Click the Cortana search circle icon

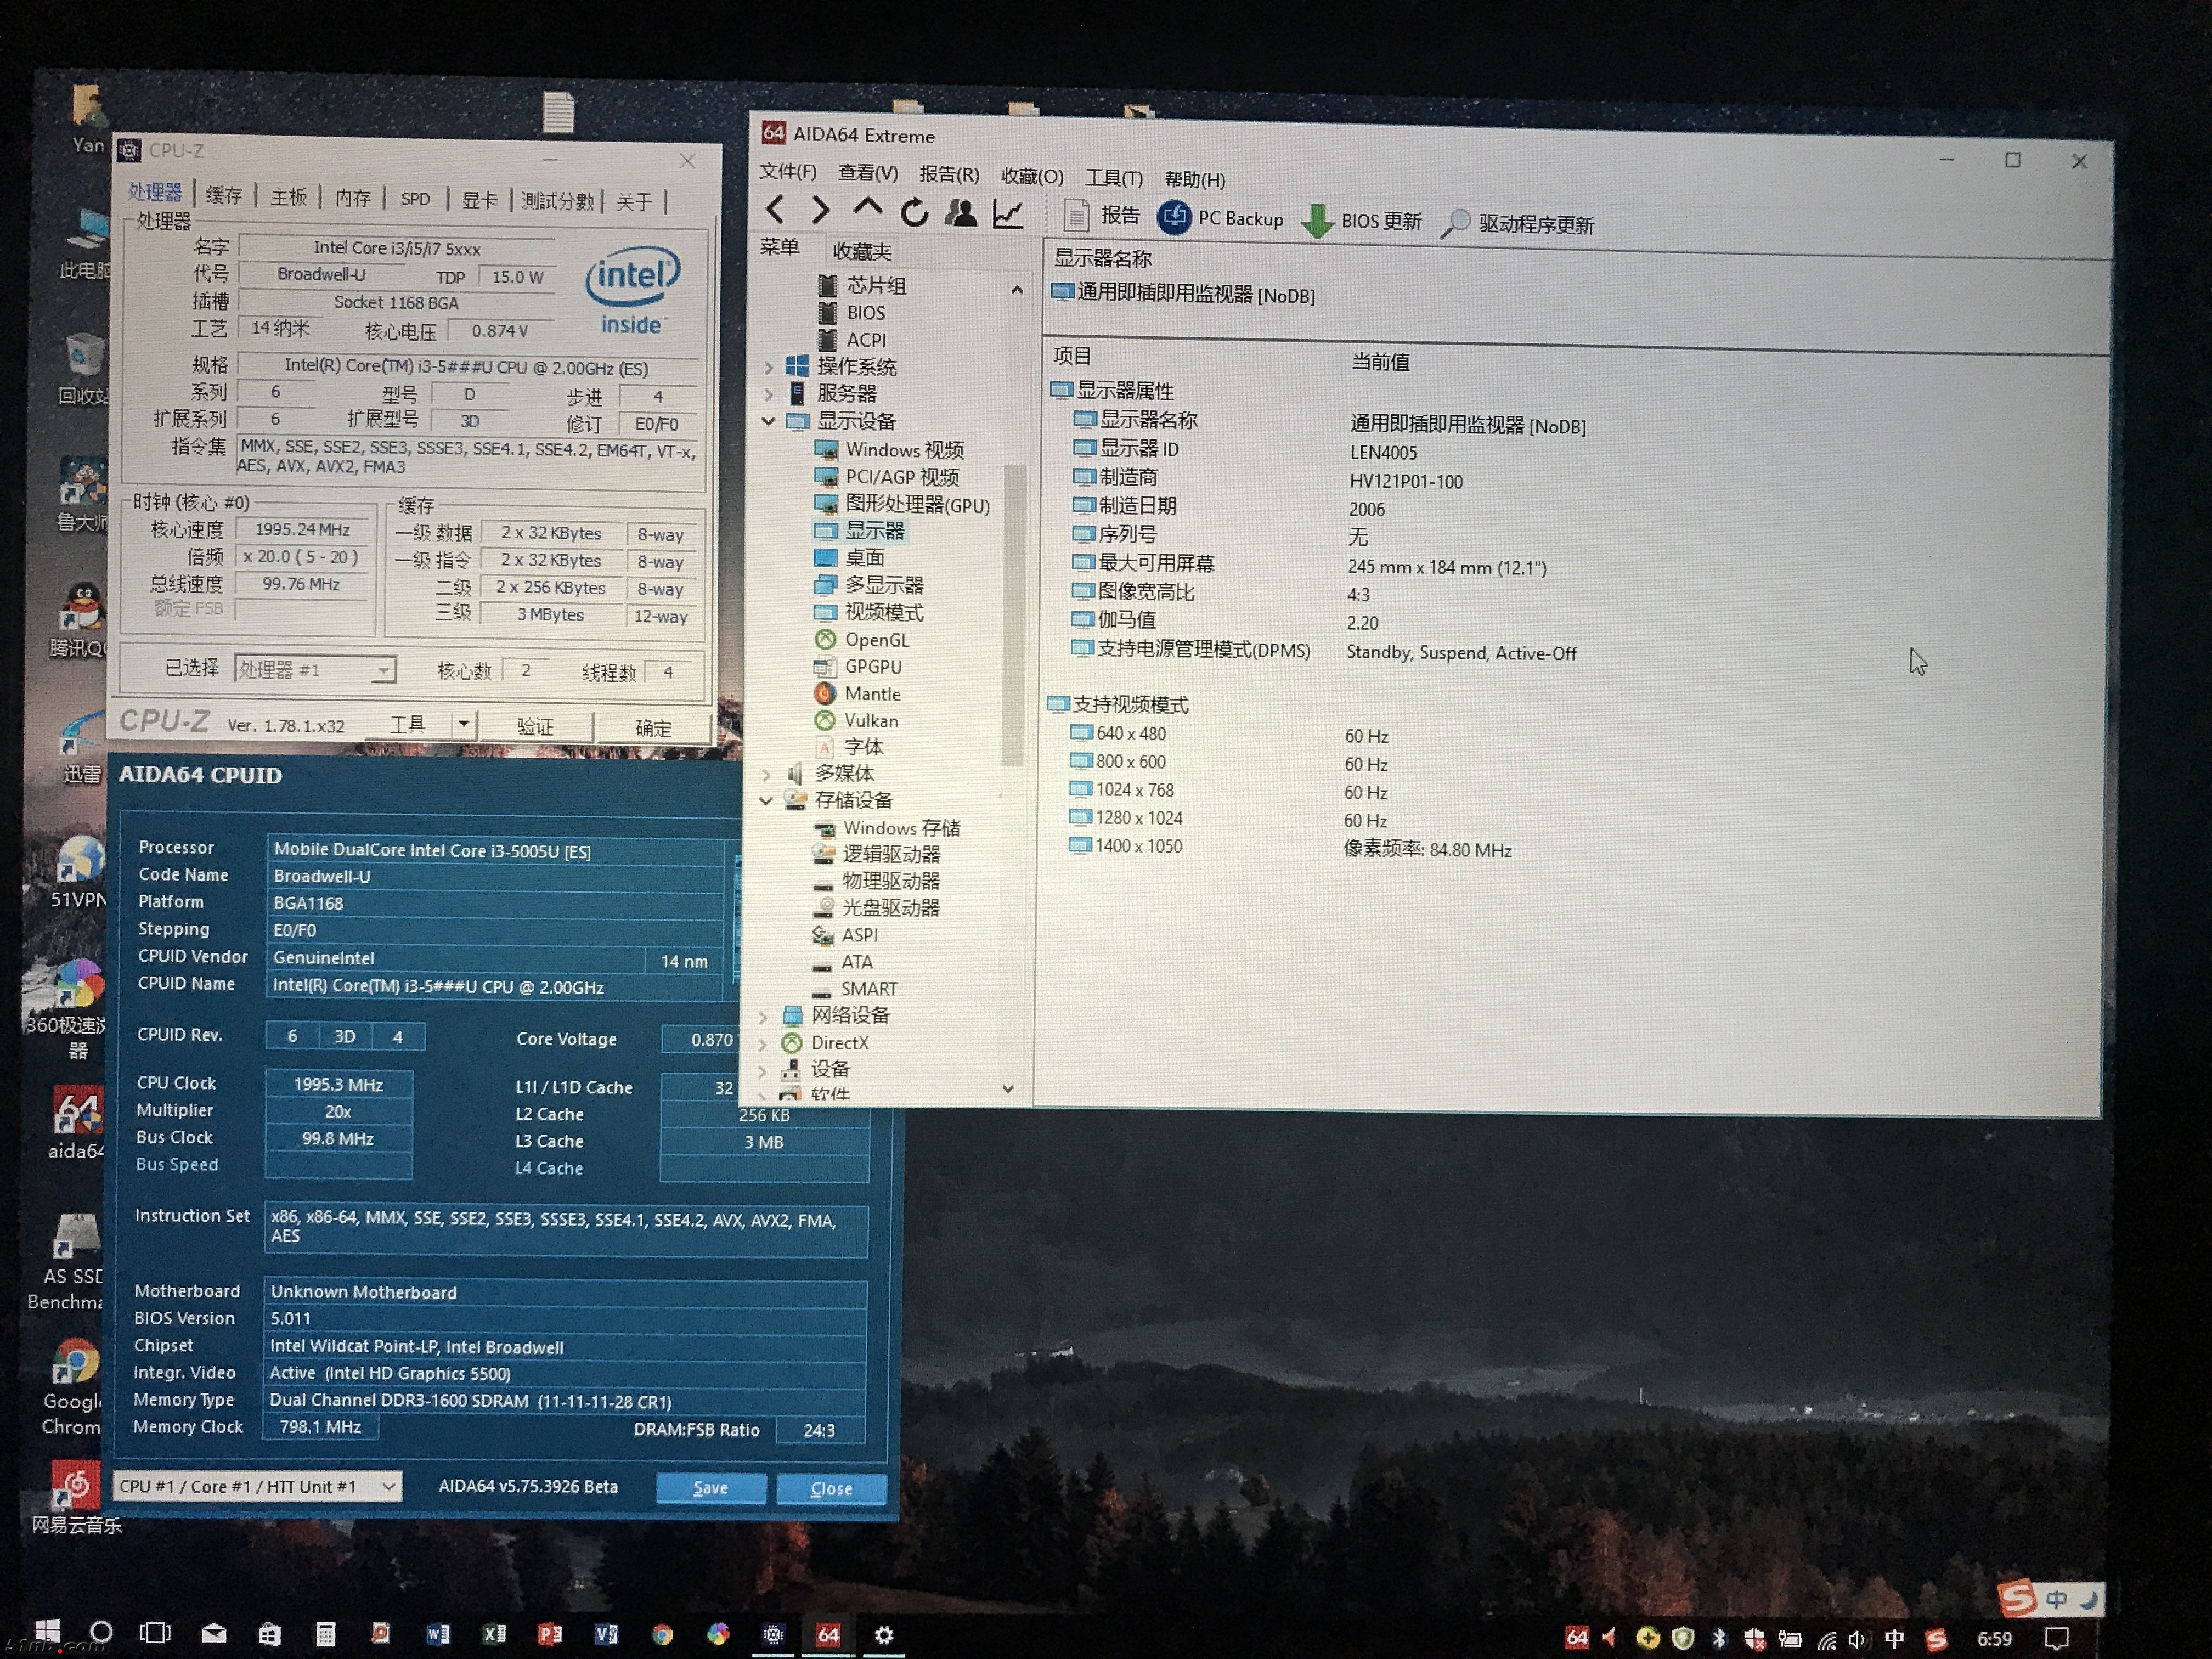click(101, 1632)
